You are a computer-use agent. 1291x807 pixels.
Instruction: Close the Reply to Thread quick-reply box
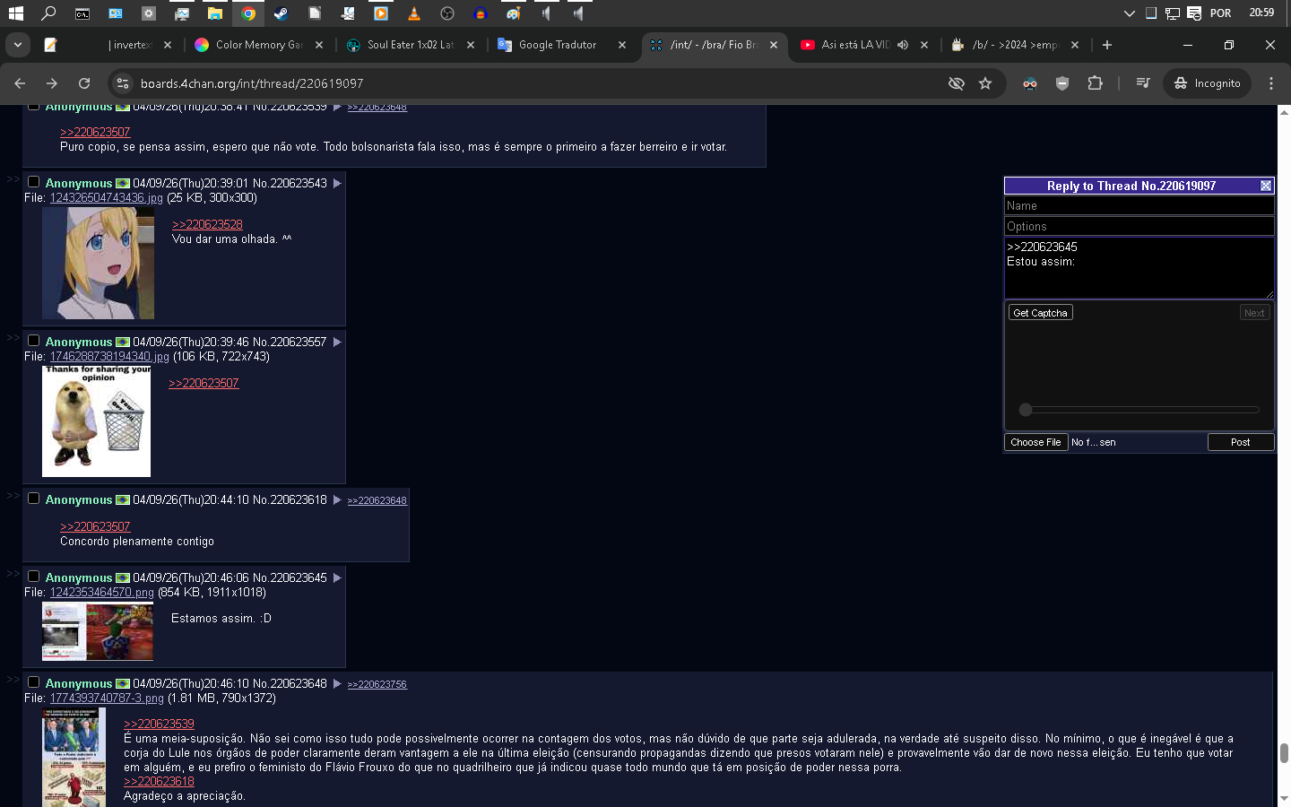[1266, 186]
